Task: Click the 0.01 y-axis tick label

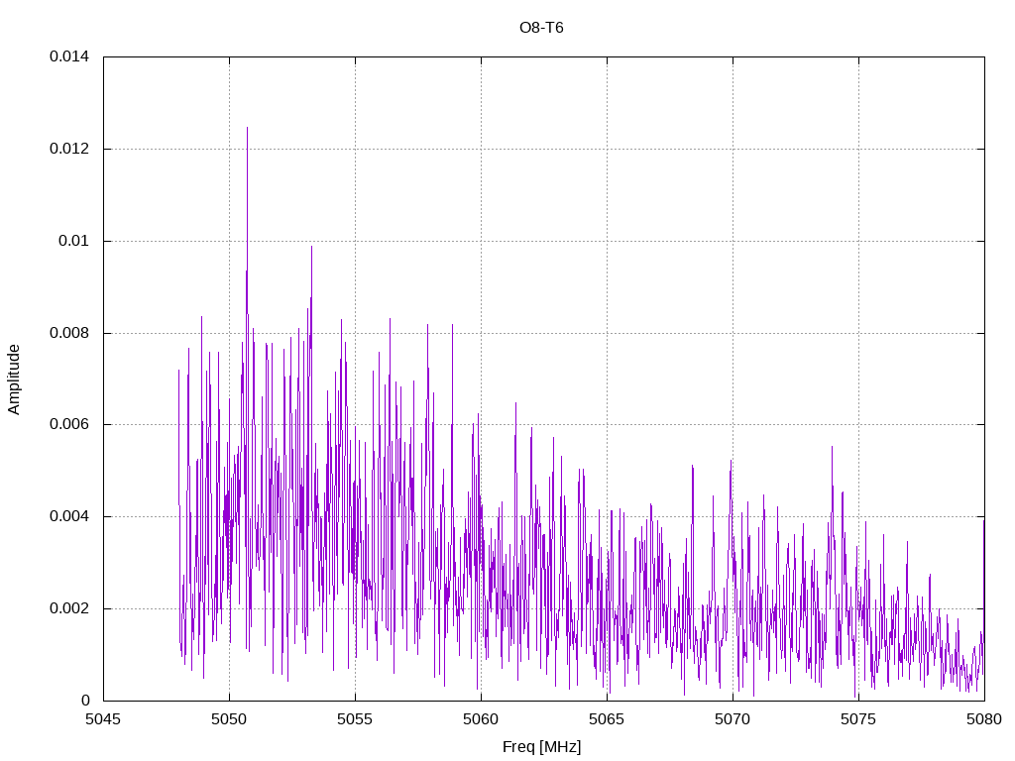Action: 73,241
